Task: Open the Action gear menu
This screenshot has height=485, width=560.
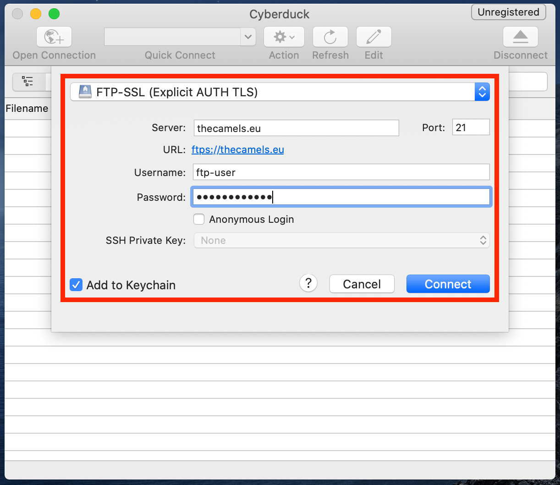Action: click(284, 37)
